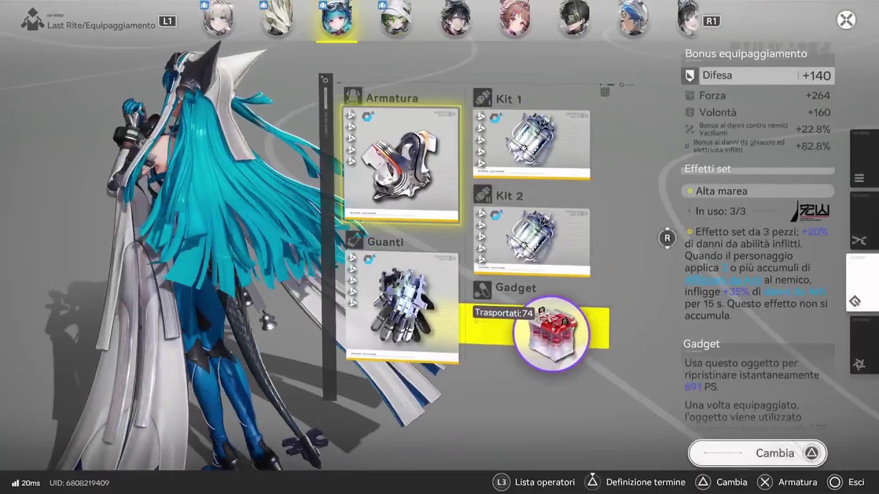Click the Definizione termine prompt
Viewport: 879px width, 494px height.
pyautogui.click(x=635, y=482)
